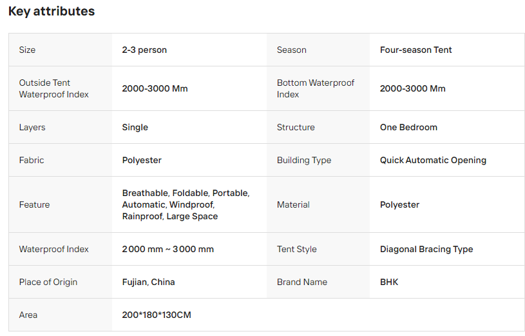Select the Diagonal Bracing Type value
Screen dimensions: 525x336
pyautogui.click(x=426, y=249)
